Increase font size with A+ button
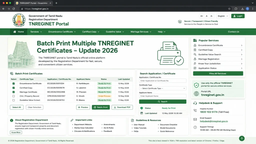 click(x=202, y=16)
